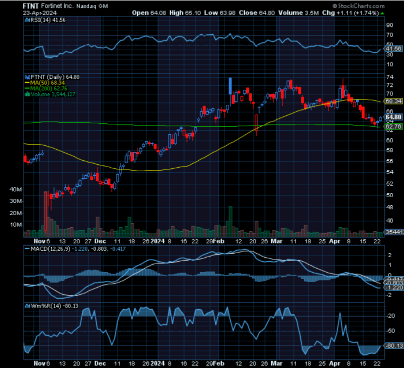
Task: Click the MA(200) 62.76 legend text
Action: point(48,88)
